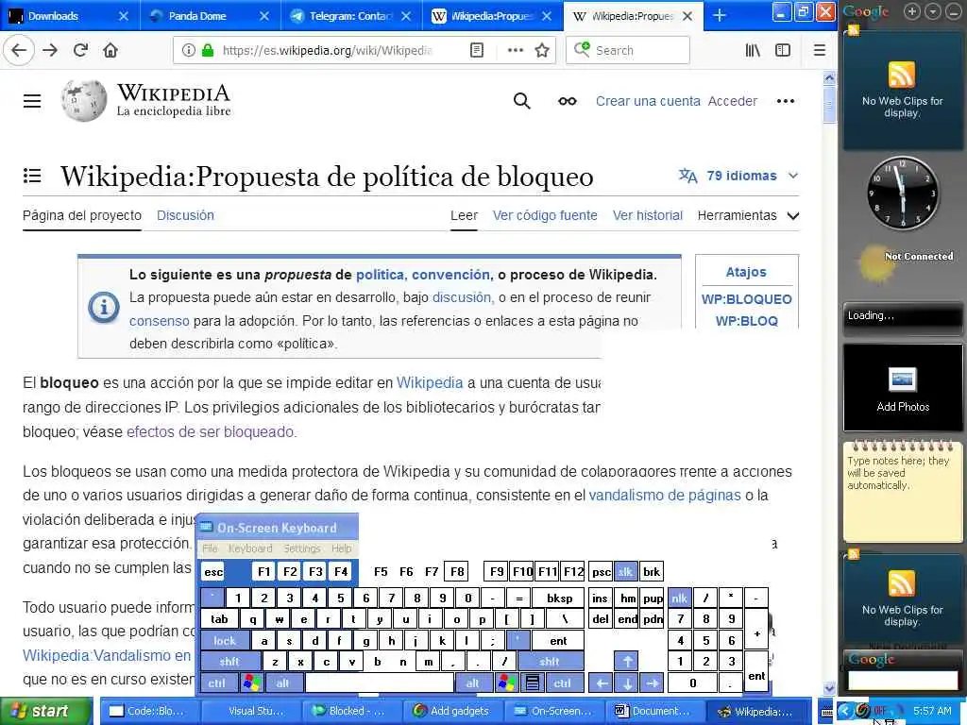Open the vandalismo de páginas link

tap(665, 495)
